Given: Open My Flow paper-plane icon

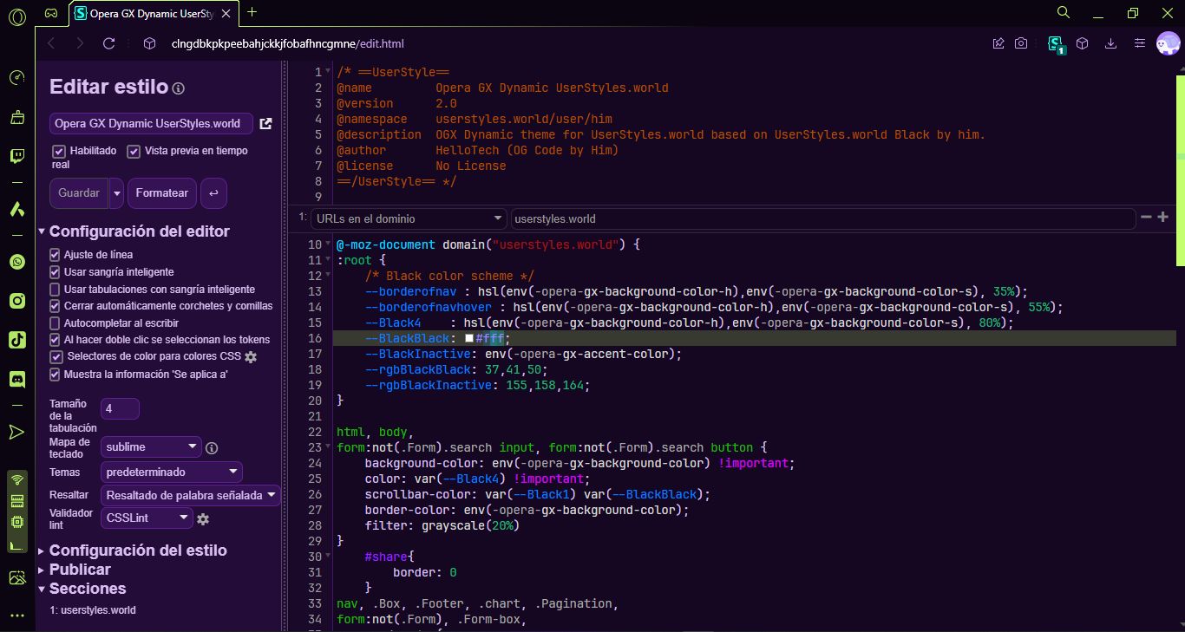Looking at the screenshot, I should (17, 432).
